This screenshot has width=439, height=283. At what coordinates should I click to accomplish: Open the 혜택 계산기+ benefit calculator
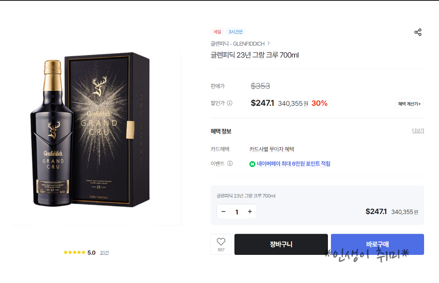[x=409, y=104]
